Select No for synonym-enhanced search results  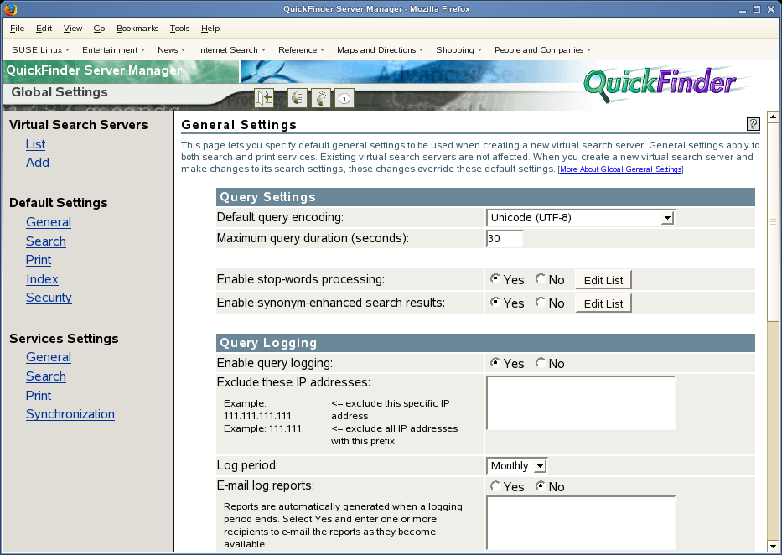[x=541, y=302]
